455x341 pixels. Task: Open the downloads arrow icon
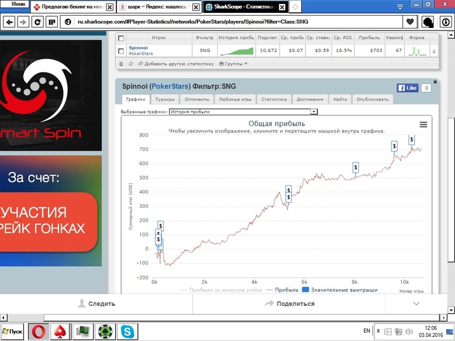(x=446, y=22)
